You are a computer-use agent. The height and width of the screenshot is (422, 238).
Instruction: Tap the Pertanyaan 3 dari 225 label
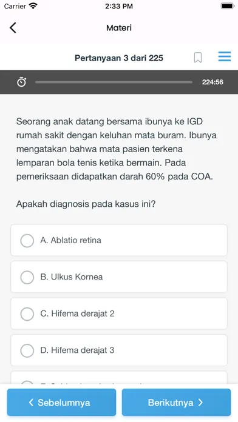pos(119,58)
